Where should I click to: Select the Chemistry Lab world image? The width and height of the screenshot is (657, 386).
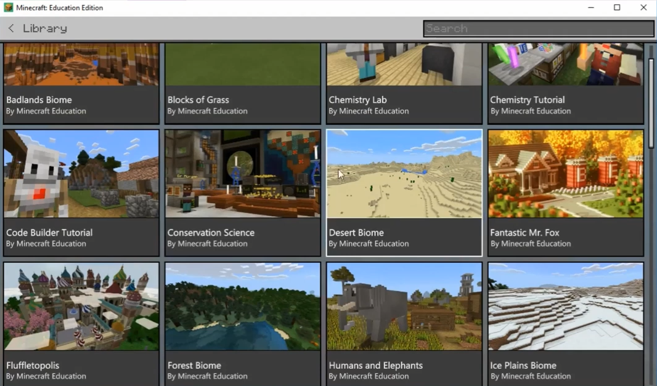pos(404,64)
